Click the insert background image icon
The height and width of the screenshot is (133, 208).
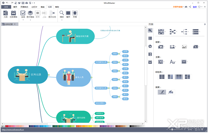(x=172, y=47)
